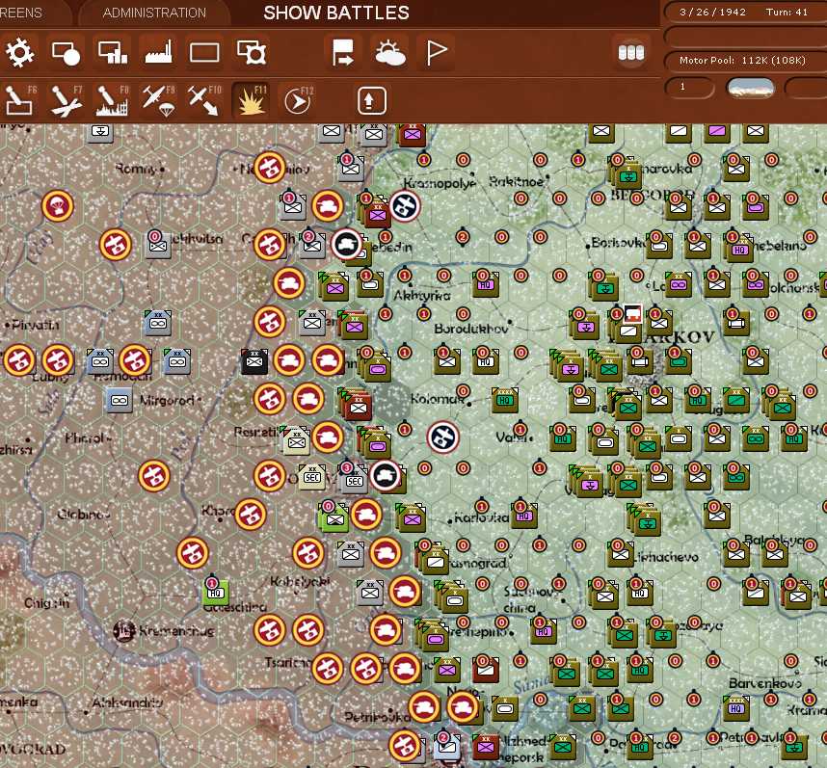The width and height of the screenshot is (827, 768).
Task: Click the red flag marker at Kharkov
Action: (632, 313)
